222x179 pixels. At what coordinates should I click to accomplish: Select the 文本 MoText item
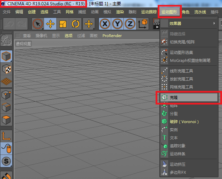tap(189, 138)
